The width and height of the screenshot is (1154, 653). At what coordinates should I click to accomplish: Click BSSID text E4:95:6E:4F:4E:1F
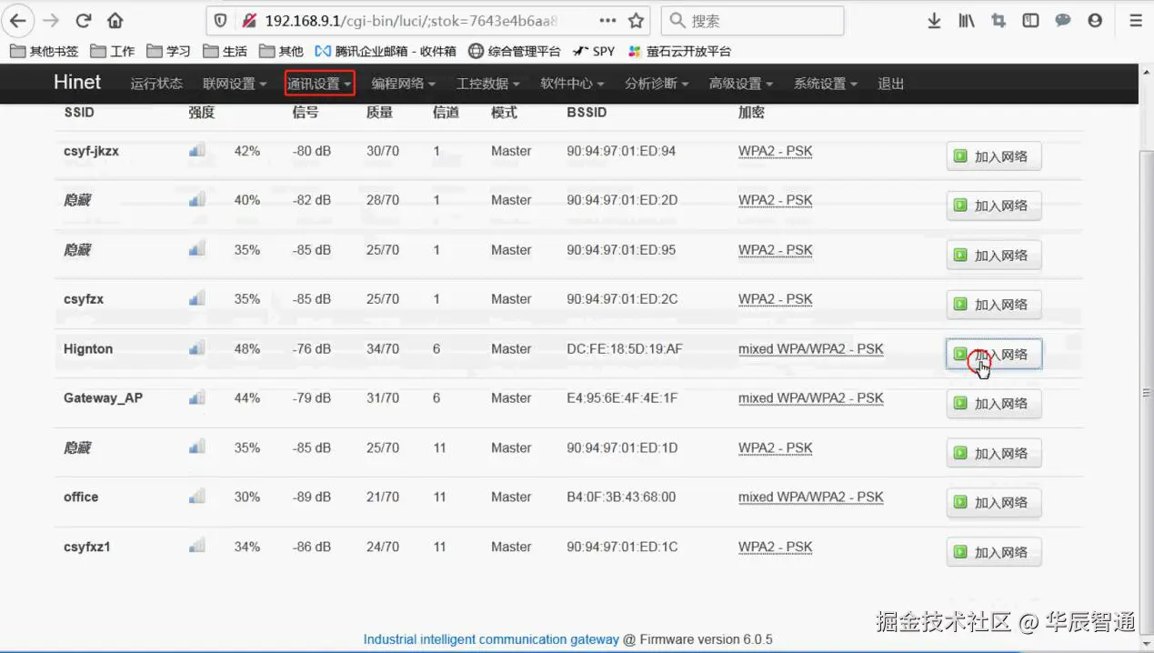tap(622, 397)
